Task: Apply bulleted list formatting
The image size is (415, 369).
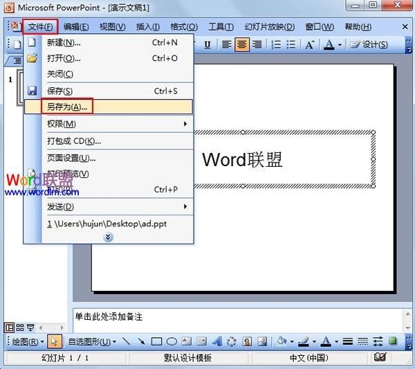Action: coord(291,44)
